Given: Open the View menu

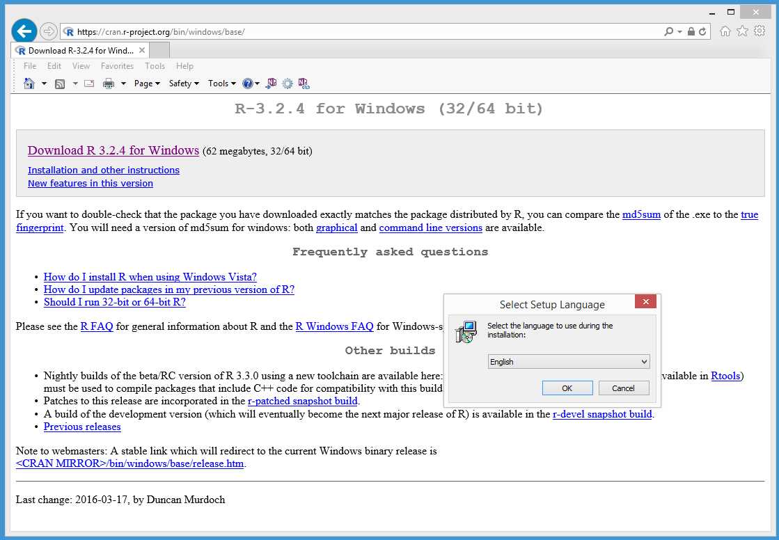Looking at the screenshot, I should point(81,66).
